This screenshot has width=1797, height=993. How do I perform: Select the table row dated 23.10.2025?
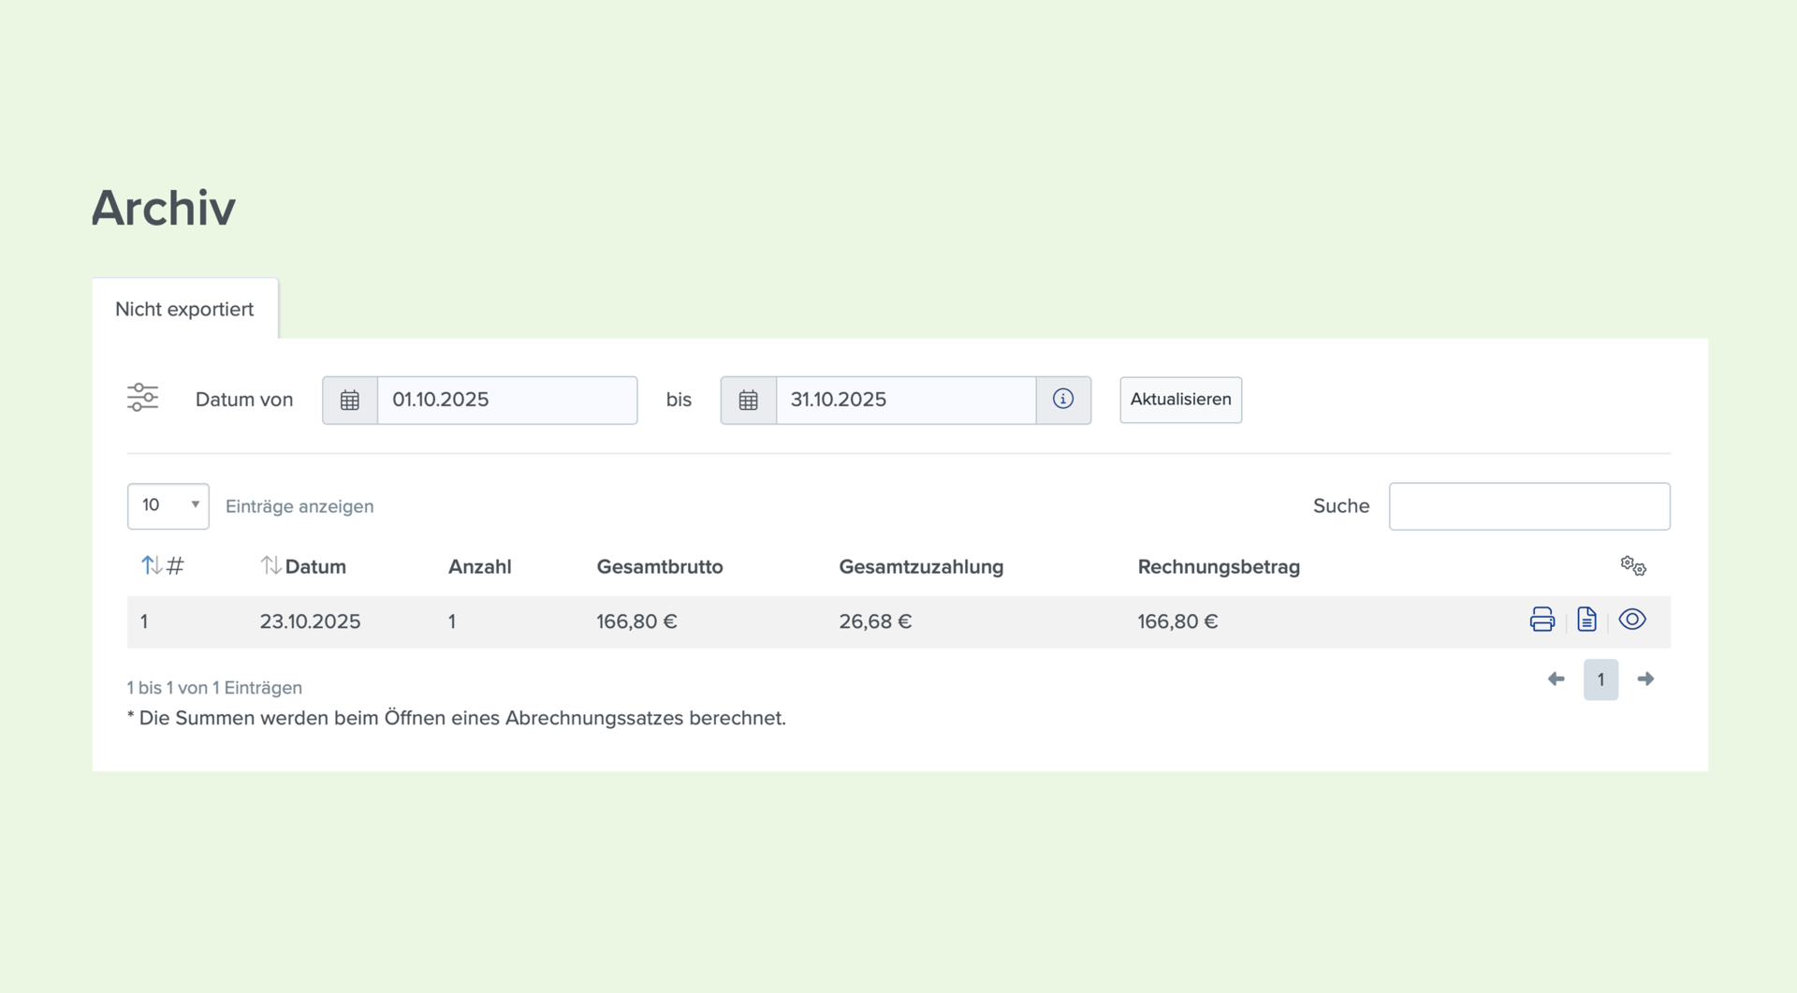[x=898, y=621]
